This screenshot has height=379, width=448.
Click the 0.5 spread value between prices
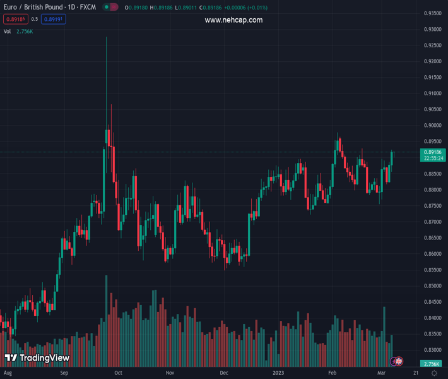pos(34,19)
